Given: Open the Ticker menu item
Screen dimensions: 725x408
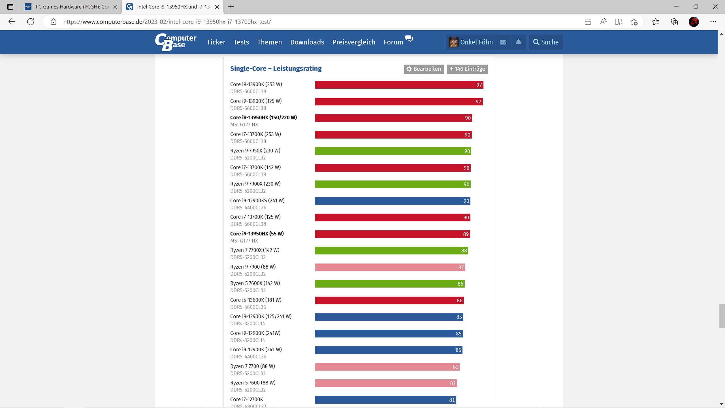Looking at the screenshot, I should (x=216, y=42).
